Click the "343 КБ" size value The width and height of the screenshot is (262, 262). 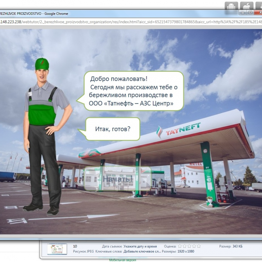coord(237,246)
